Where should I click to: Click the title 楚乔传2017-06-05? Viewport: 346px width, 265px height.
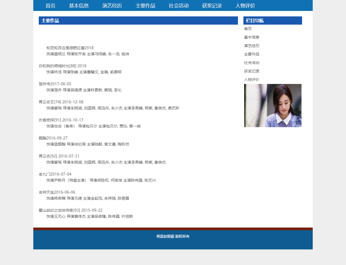55,84
